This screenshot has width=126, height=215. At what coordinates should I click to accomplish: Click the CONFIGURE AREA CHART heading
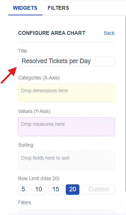[x=52, y=33]
